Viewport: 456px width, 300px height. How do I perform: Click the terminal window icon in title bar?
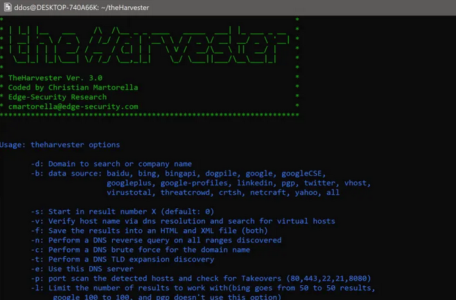pyautogui.click(x=7, y=7)
